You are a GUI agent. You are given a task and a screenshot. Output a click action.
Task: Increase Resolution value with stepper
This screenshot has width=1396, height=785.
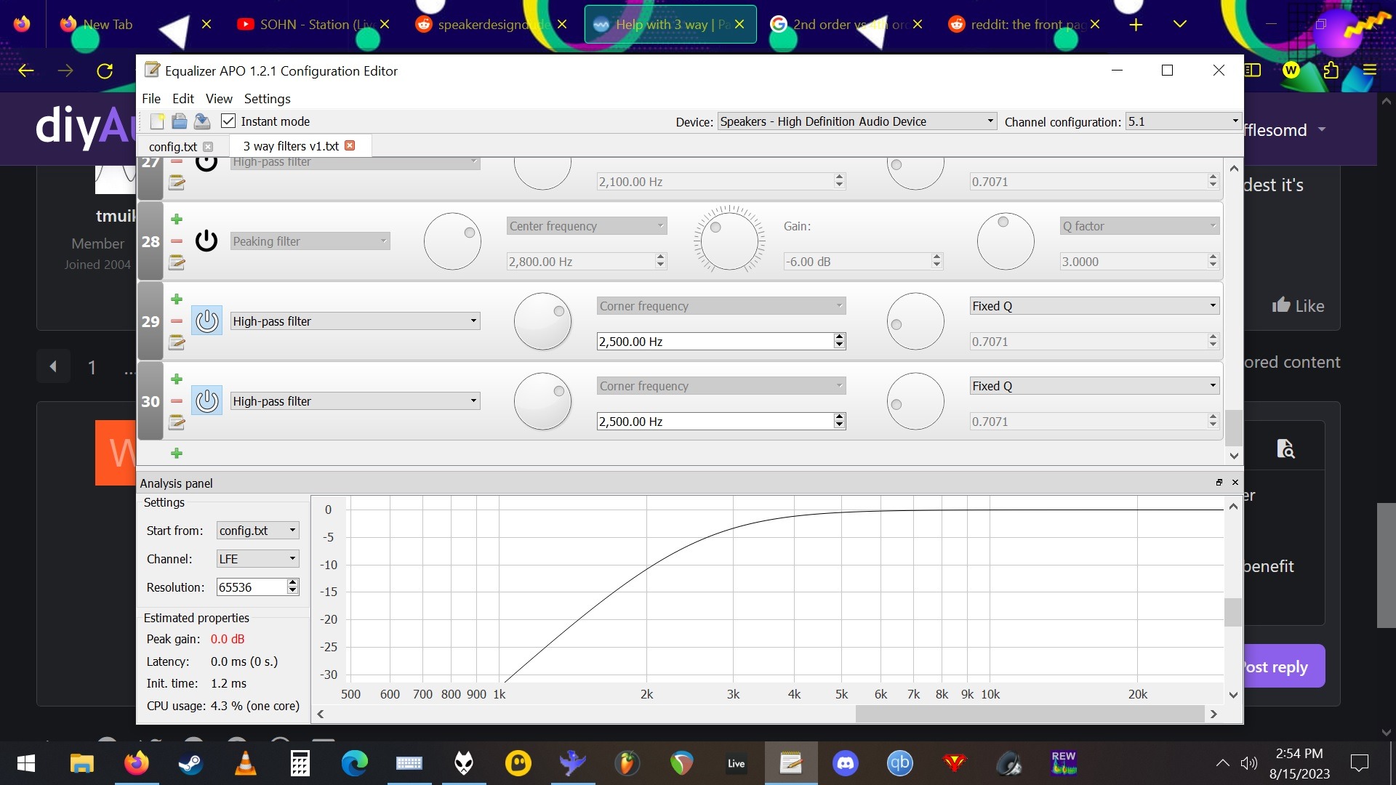(292, 583)
